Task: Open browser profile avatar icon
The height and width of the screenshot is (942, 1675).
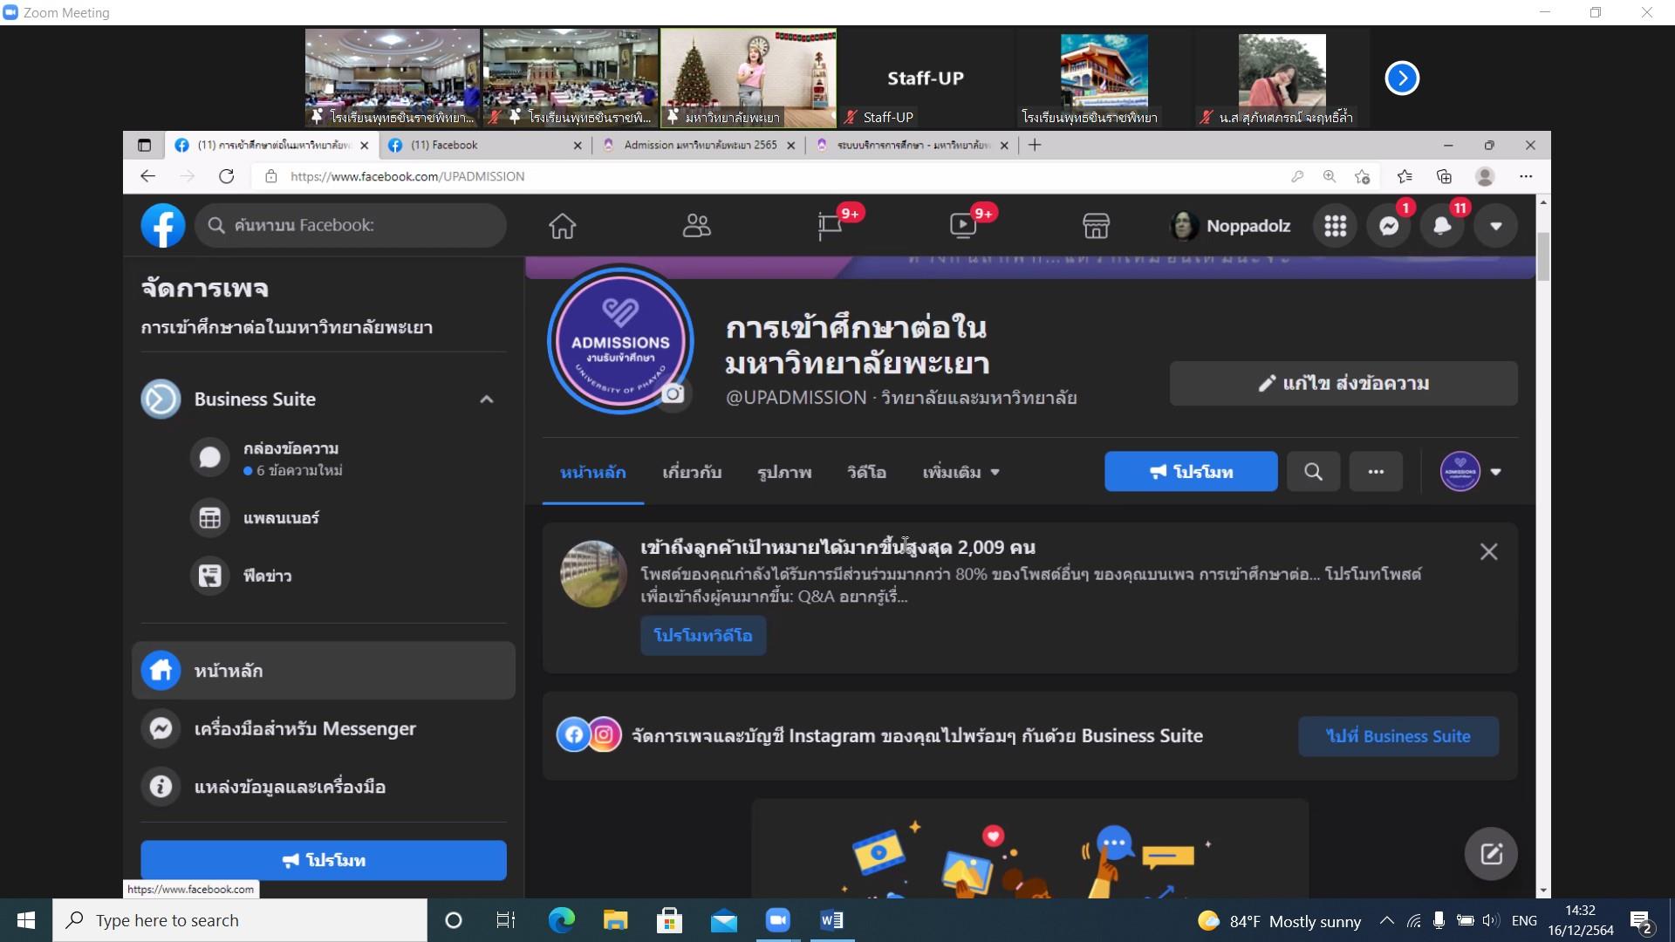Action: pyautogui.click(x=1485, y=176)
